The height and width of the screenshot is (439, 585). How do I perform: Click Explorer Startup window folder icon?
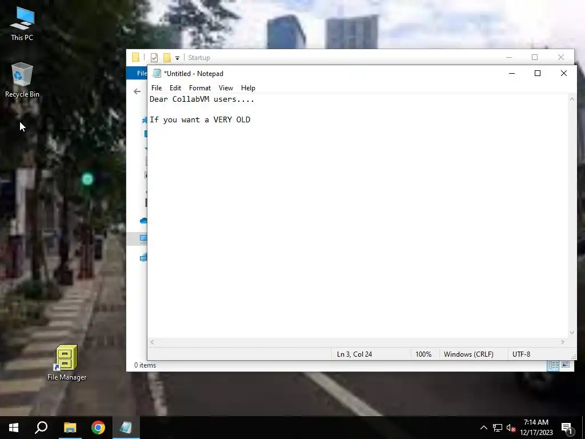click(x=135, y=58)
